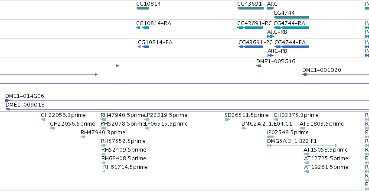Click BAC clone DME1-001O20 label

pos(321,70)
